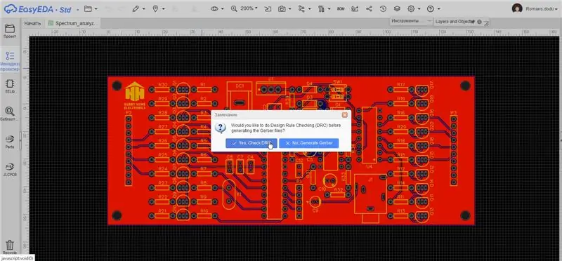Open the Romans.dodu user account menu

point(535,8)
